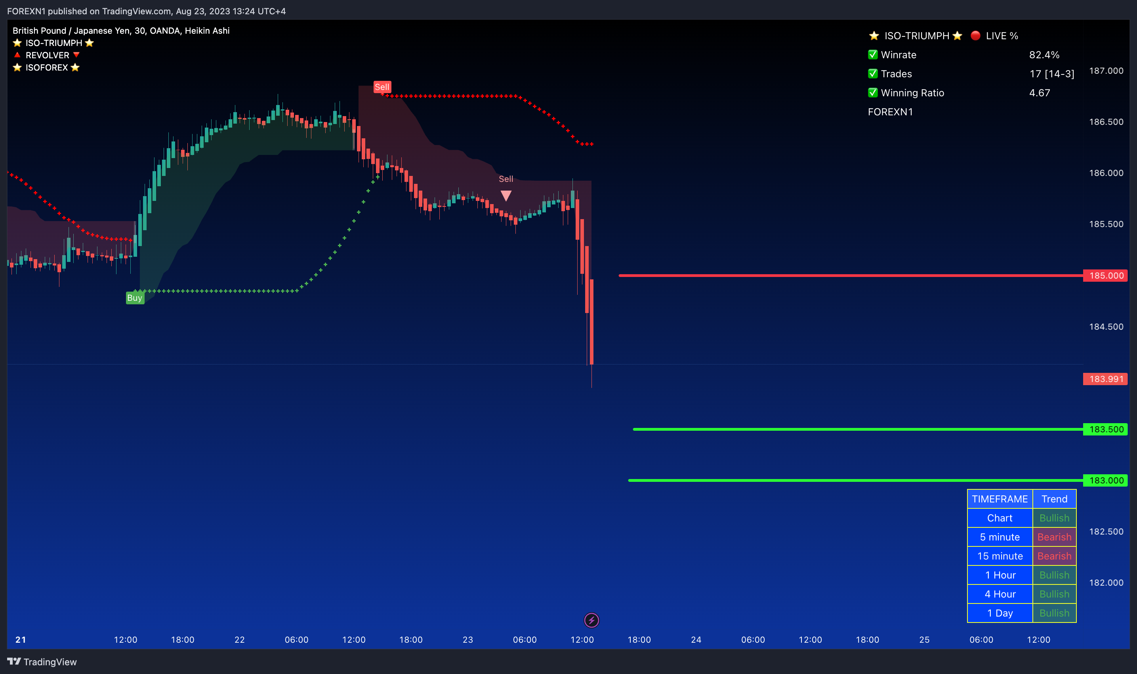Image resolution: width=1137 pixels, height=674 pixels.
Task: Click the green Buy signal label
Action: [x=135, y=298]
